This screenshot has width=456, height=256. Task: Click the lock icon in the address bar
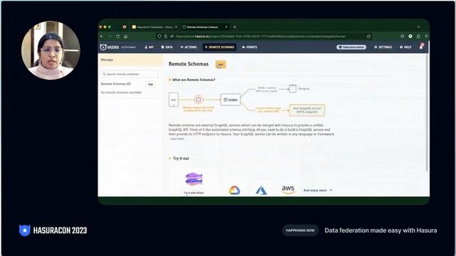coord(165,36)
